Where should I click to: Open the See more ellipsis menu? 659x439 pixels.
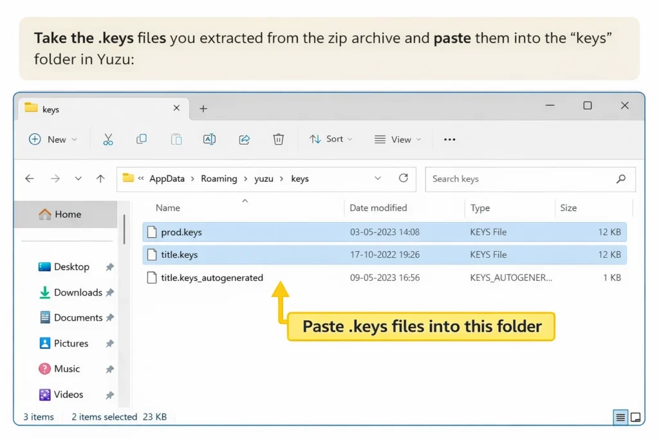[450, 139]
